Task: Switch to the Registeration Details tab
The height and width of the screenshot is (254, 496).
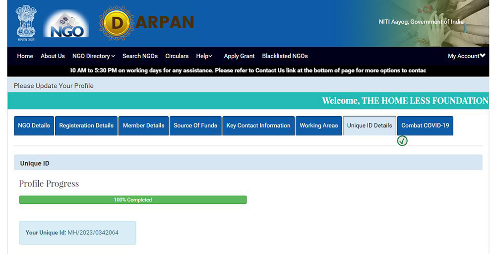Action: click(x=86, y=126)
